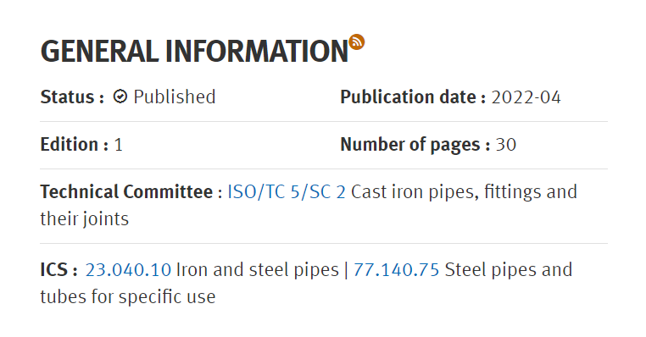The width and height of the screenshot is (646, 337).
Task: Click the edition value 1
Action: click(x=119, y=145)
